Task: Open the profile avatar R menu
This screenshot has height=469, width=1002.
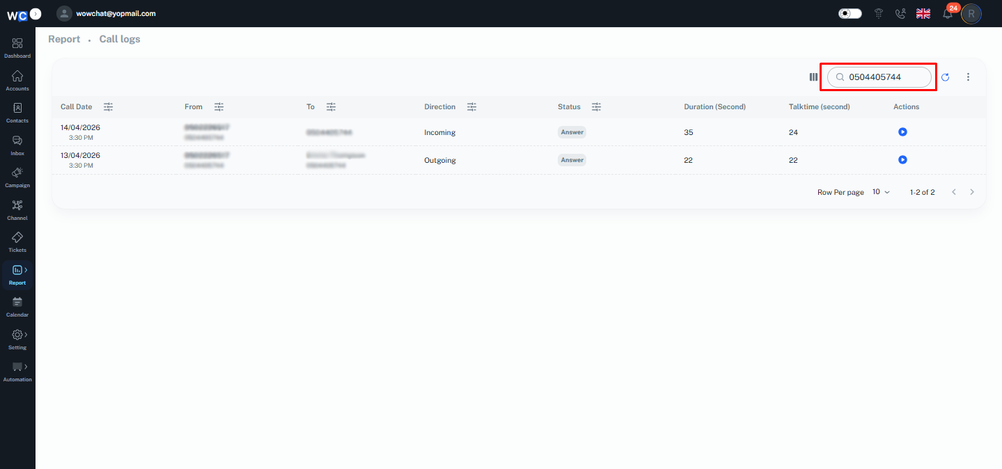Action: coord(971,13)
